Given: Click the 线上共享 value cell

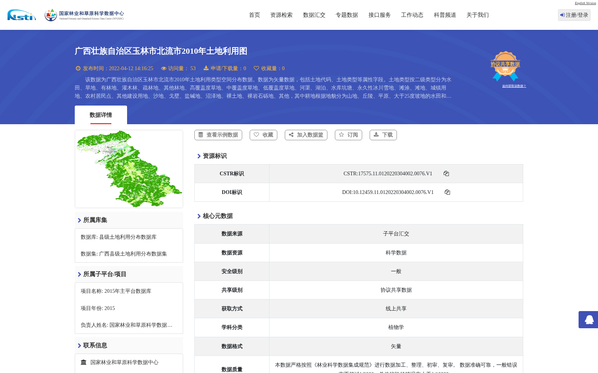Looking at the screenshot, I should pyautogui.click(x=396, y=309).
